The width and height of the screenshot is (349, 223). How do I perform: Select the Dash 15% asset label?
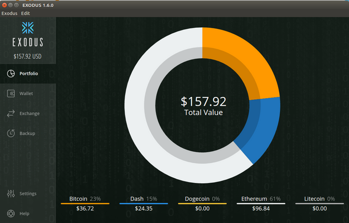click(143, 199)
